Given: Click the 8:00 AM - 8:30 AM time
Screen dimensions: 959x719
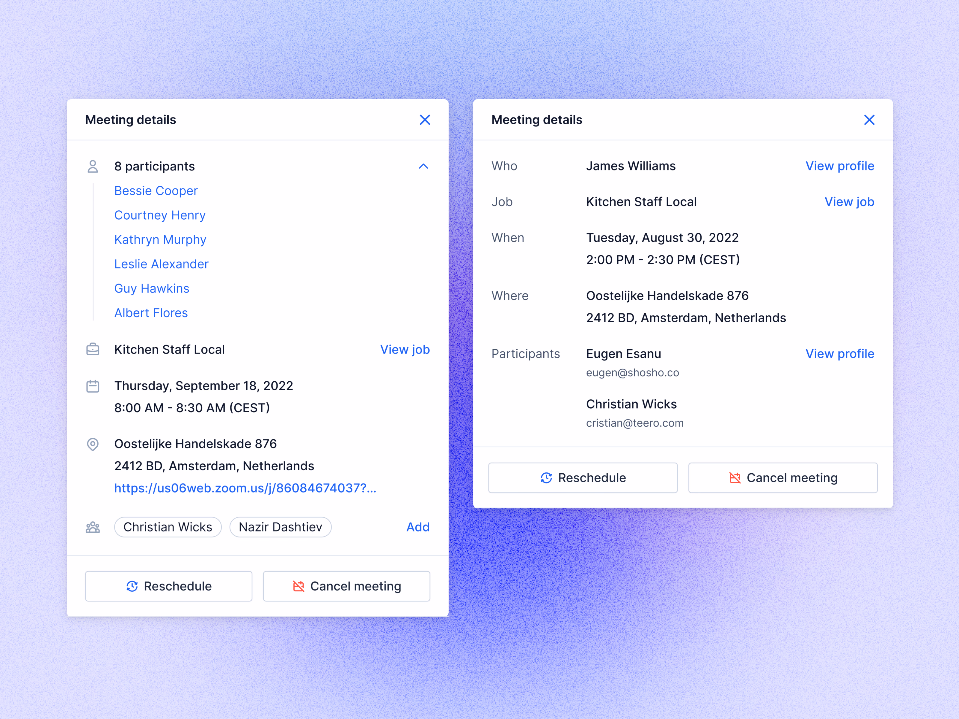Looking at the screenshot, I should click(x=192, y=408).
